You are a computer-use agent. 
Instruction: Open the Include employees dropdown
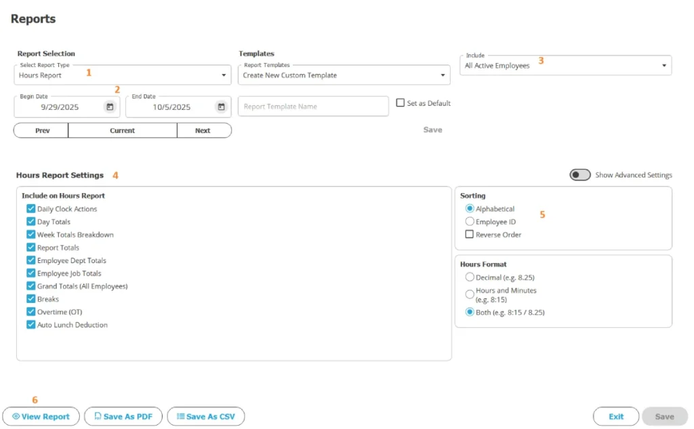[565, 66]
